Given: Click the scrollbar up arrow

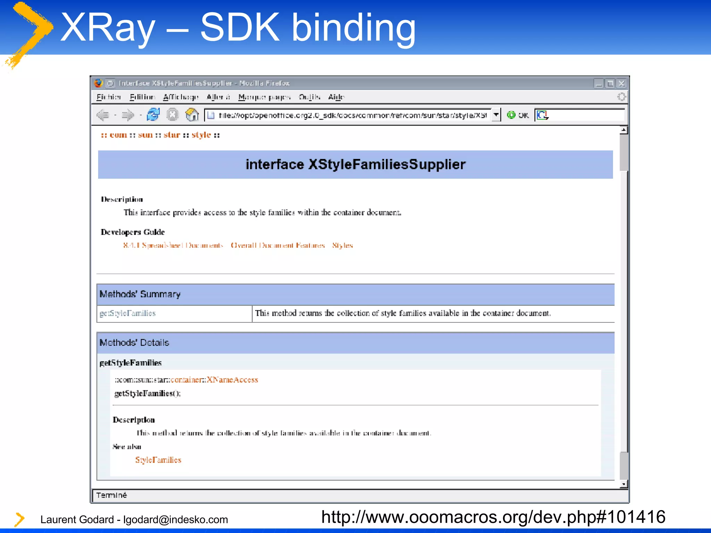Looking at the screenshot, I should point(624,130).
